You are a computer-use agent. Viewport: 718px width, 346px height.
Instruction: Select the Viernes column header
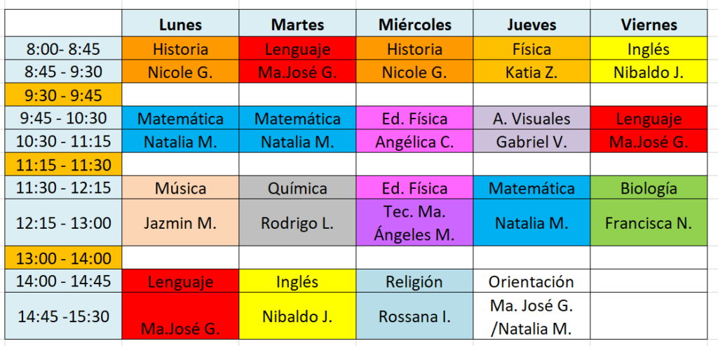click(x=649, y=25)
